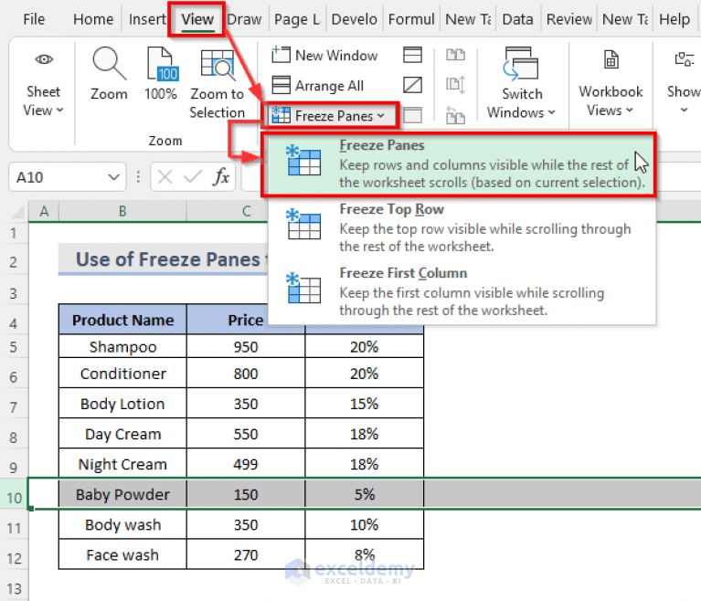Screen dimensions: 701x601
Task: Click the Zoom magnifier icon
Action: coord(109,64)
